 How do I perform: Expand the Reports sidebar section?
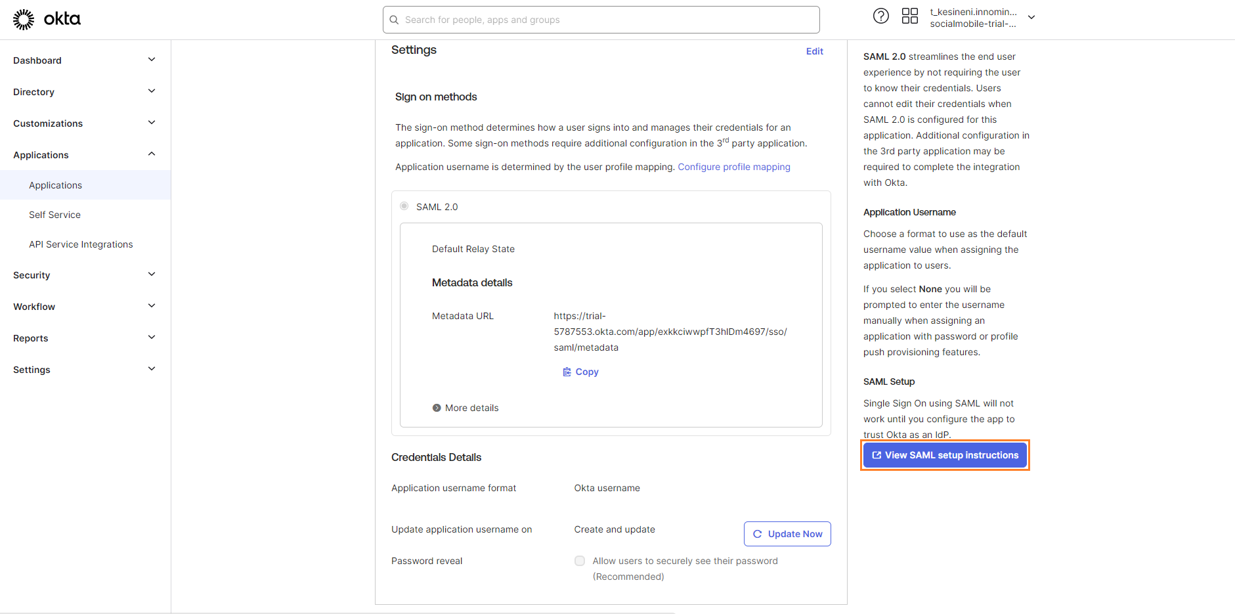[151, 337]
